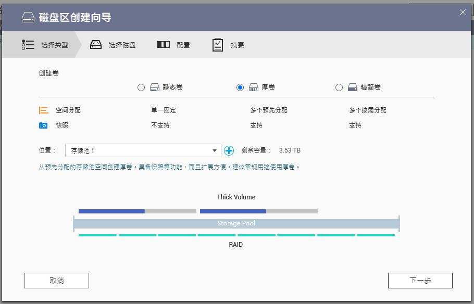Viewport: 474px width, 304px height.
Task: Click the drive icon next to 厚卷
Action: pos(253,87)
